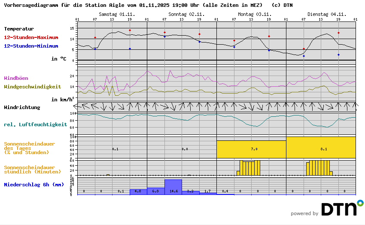Select the Dienstag 04.11. day heading
This screenshot has height=225, width=365.
click(325, 14)
